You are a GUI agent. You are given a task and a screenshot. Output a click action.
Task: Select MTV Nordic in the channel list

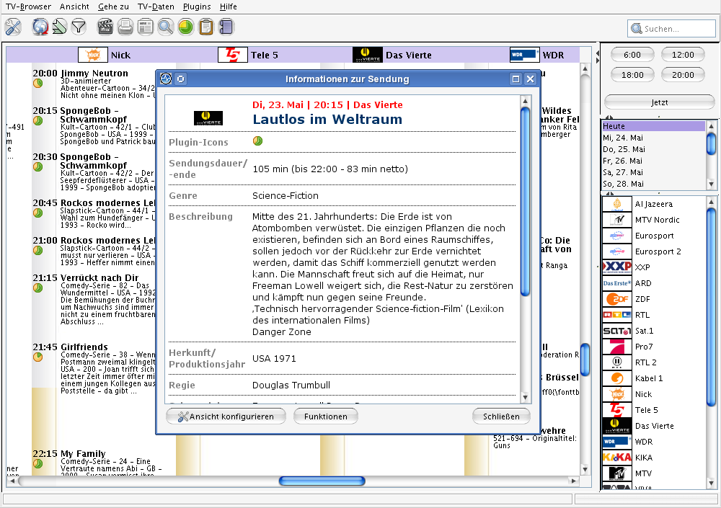pyautogui.click(x=653, y=220)
